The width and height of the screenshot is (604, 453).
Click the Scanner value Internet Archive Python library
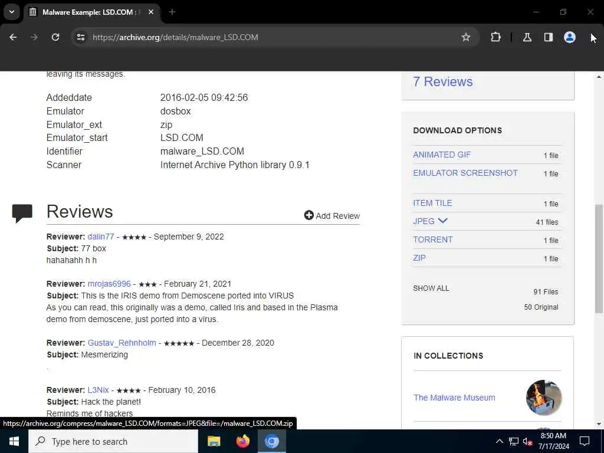point(235,165)
